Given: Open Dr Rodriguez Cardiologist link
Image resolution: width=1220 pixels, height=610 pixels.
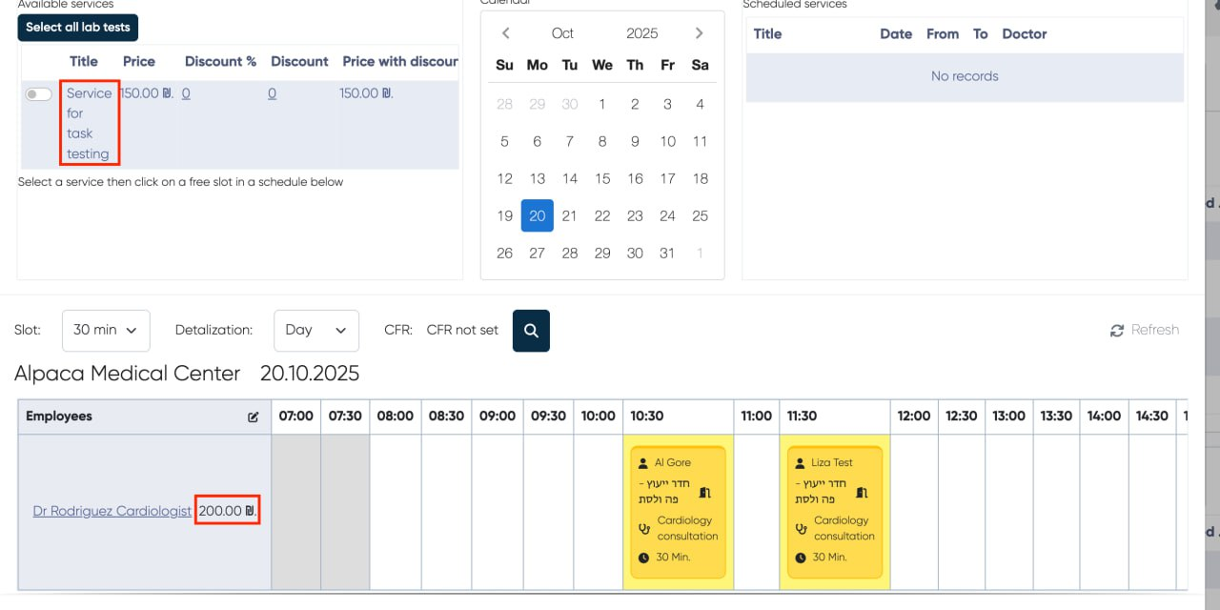Looking at the screenshot, I should [x=112, y=512].
